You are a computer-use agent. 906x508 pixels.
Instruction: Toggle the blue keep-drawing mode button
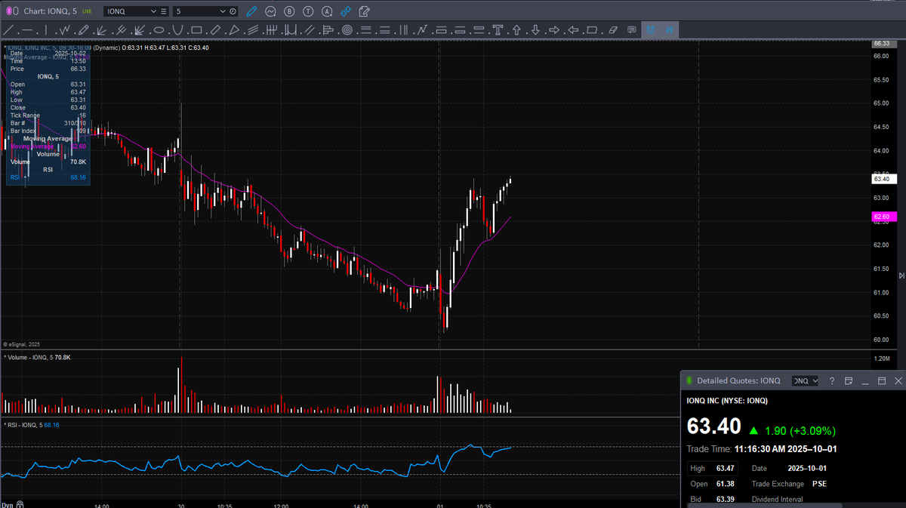[669, 30]
